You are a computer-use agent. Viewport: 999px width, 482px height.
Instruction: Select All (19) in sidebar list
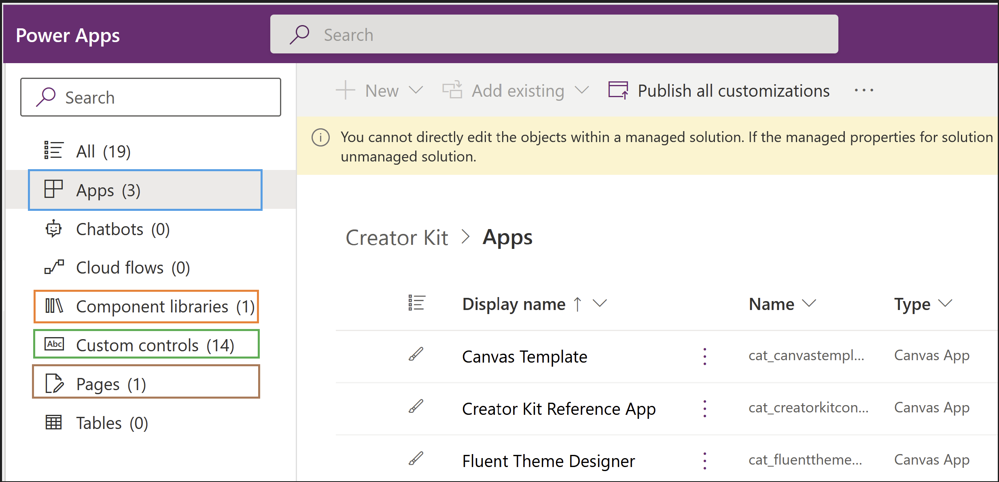pyautogui.click(x=103, y=151)
